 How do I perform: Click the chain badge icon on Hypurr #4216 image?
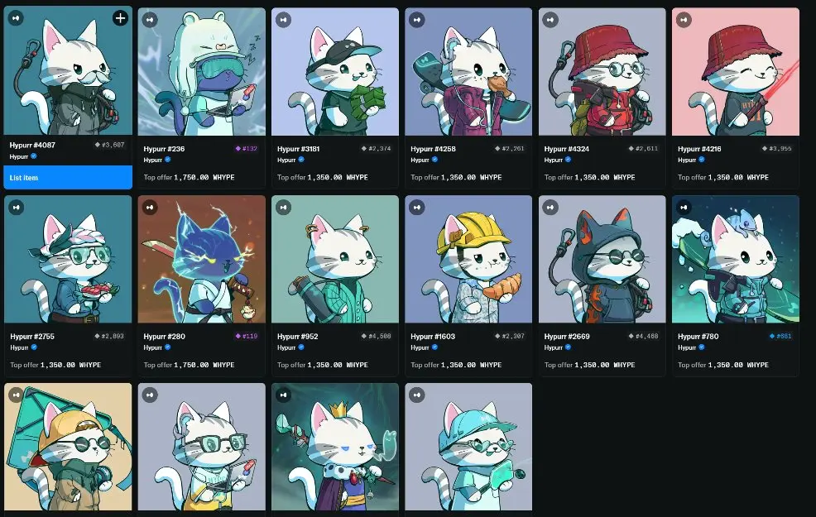click(x=684, y=20)
